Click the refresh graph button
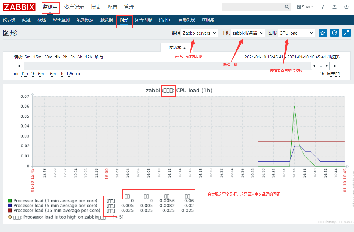 click(334, 33)
